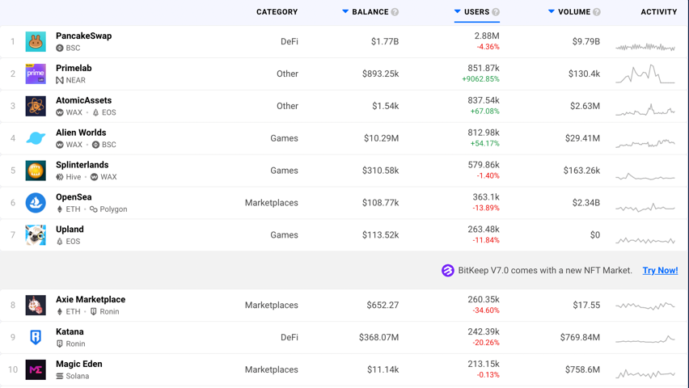Click the OpenSea sailboat icon
689x388 pixels.
[x=36, y=203]
